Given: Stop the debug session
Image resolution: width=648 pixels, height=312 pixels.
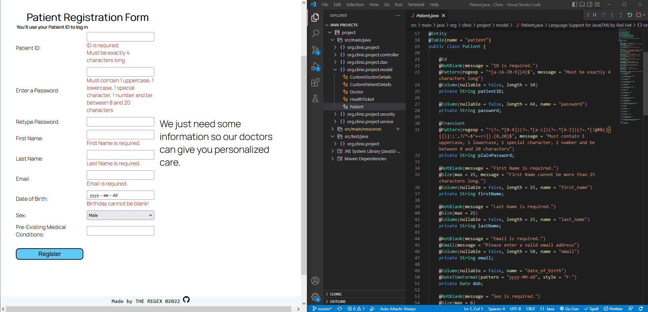Looking at the screenshot, I should pyautogui.click(x=639, y=15).
